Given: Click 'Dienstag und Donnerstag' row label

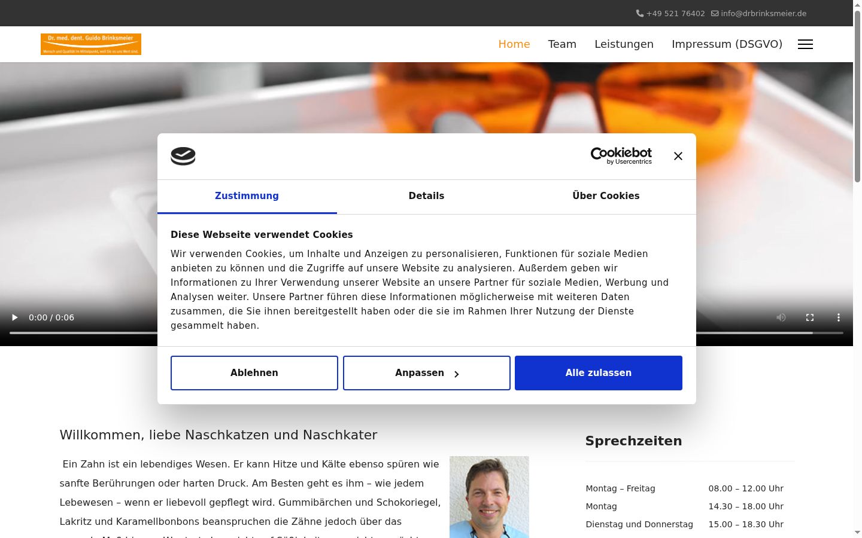Looking at the screenshot, I should pyautogui.click(x=639, y=524).
